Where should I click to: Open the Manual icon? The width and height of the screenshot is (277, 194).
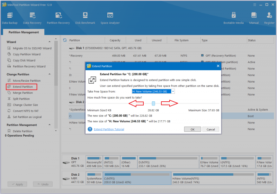click(x=254, y=18)
